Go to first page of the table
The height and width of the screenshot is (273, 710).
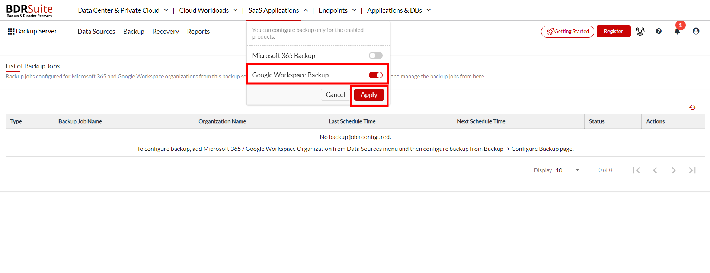coord(637,170)
